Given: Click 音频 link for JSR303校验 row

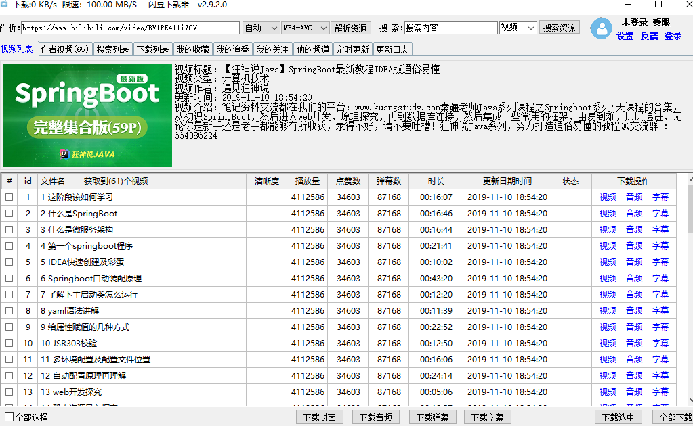Looking at the screenshot, I should [x=634, y=343].
